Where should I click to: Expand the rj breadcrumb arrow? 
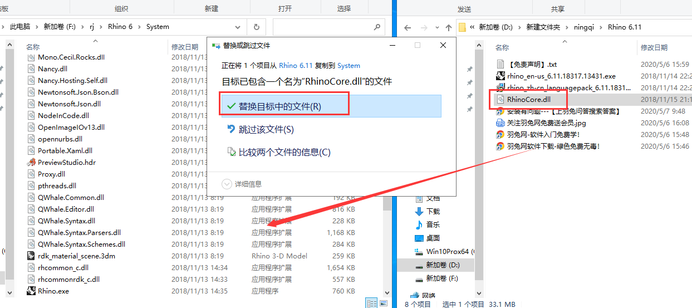tap(101, 27)
